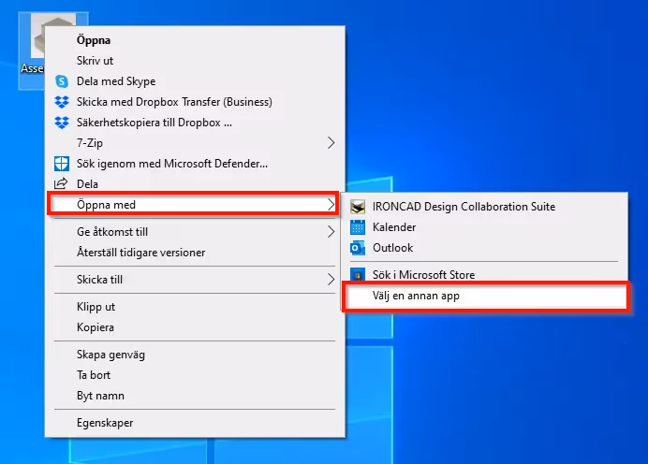Screen dimensions: 648x464
Task: Open with IRONCAD Design Collaboration Suite
Action: (484, 207)
